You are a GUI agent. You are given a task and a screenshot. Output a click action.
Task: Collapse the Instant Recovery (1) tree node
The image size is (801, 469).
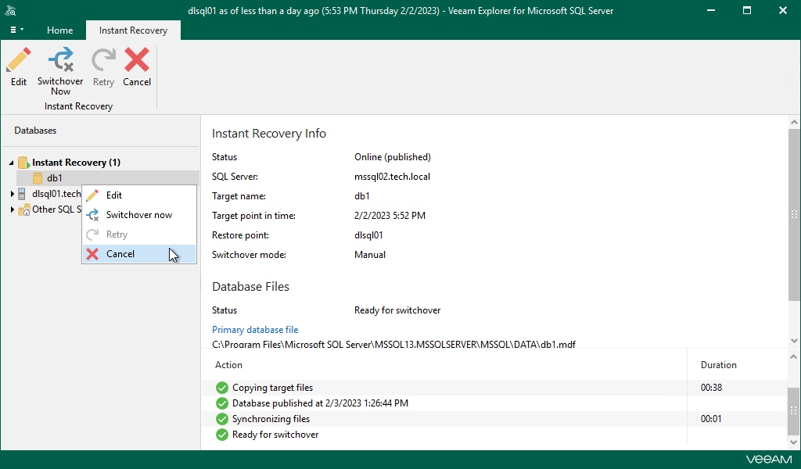[11, 163]
